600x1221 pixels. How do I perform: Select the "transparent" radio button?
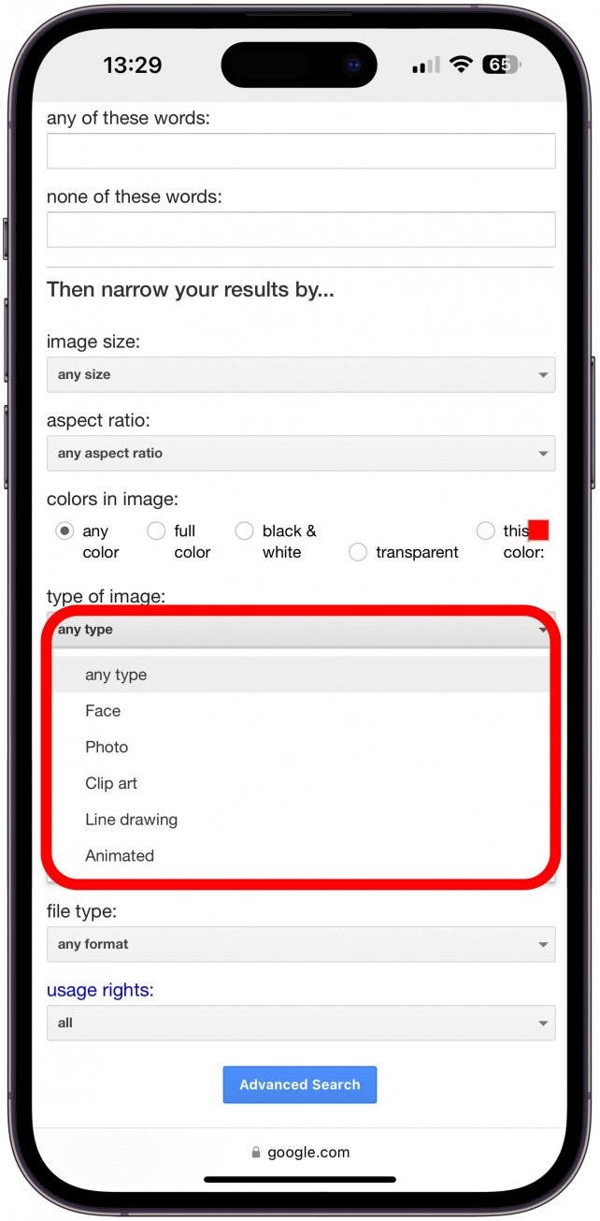tap(358, 552)
